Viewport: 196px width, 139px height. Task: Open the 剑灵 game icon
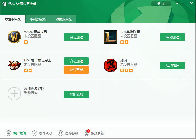click(x=110, y=65)
